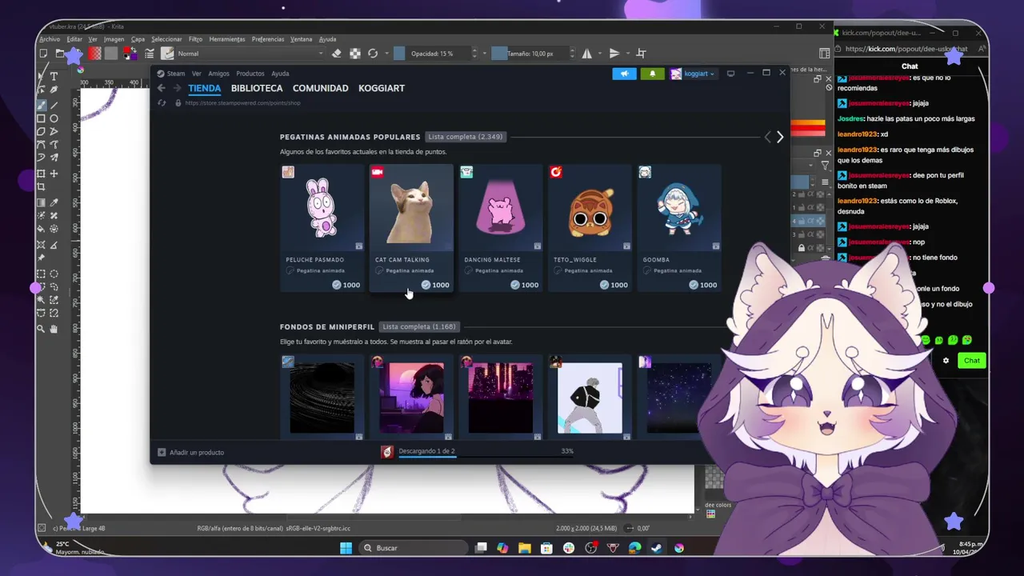The image size is (1024, 576).
Task: Select the Reference Images pin tool
Action: pos(41,257)
